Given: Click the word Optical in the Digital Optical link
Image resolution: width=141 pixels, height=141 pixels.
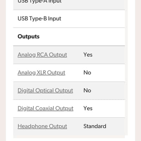Looking at the screenshot, I should pyautogui.click(x=44, y=91).
